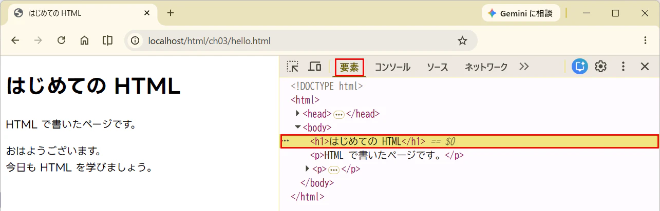Viewport: 660px width, 211px height.
Task: Select the <!DOCTYPE html> line
Action: 327,86
